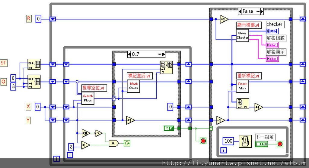
Task: Click the 8 constant next to the less-than node
Action: (x=71, y=147)
